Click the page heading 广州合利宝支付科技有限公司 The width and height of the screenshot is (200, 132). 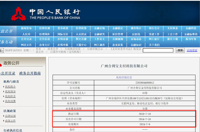124,66
